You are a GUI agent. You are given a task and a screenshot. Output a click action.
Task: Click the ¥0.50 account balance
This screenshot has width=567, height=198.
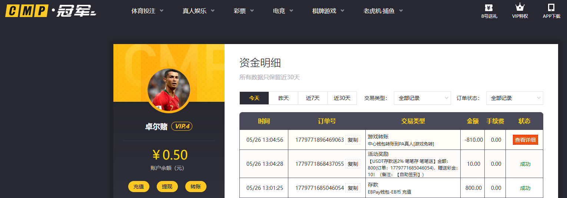pyautogui.click(x=170, y=155)
